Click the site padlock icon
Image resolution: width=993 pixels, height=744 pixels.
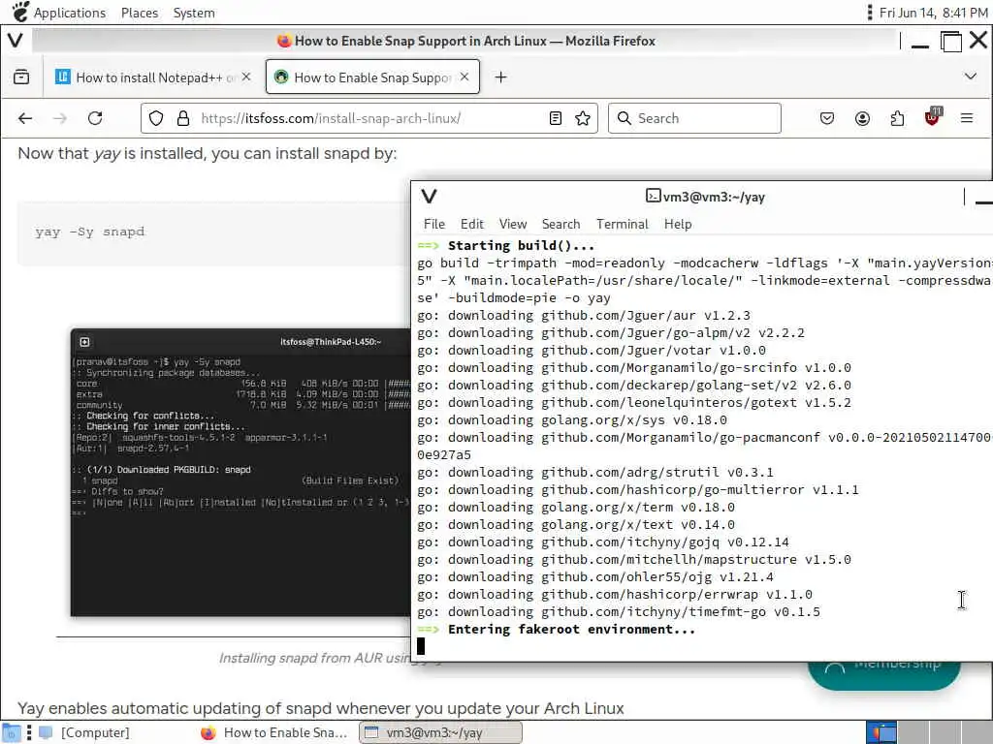(x=183, y=118)
